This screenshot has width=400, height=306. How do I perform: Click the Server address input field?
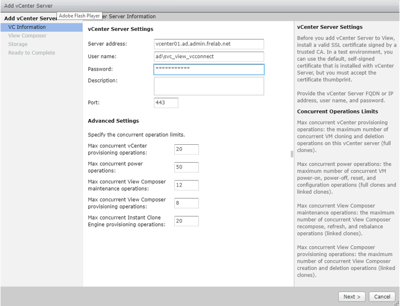point(209,44)
